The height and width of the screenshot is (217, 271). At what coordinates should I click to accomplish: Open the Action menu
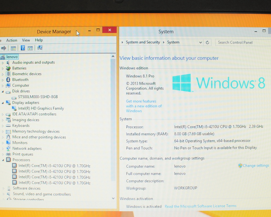(x=12, y=40)
